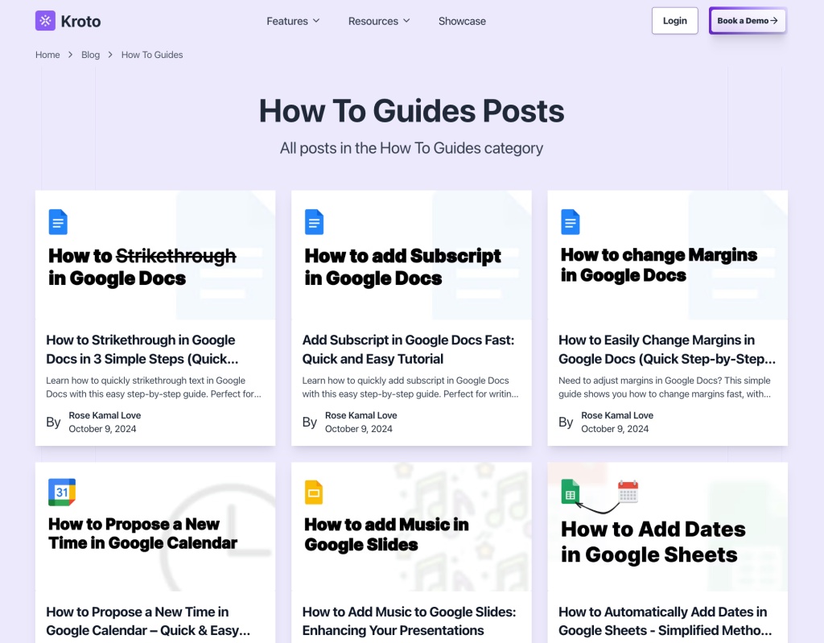
Task: Expand the Resources dropdown
Action: 378,21
